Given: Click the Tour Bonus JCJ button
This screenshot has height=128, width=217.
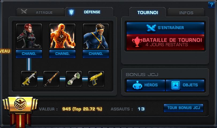Looking at the screenshot, I should click(x=184, y=108).
